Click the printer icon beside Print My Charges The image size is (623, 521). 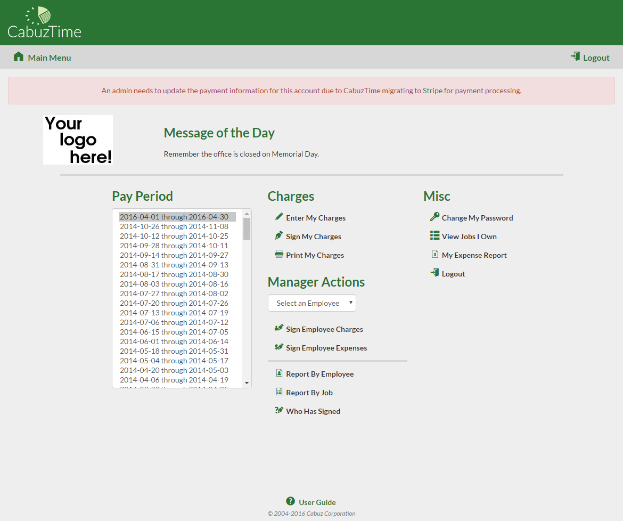click(279, 255)
